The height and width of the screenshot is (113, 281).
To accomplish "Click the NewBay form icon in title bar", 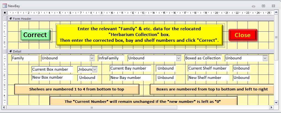I will tap(5, 6).
